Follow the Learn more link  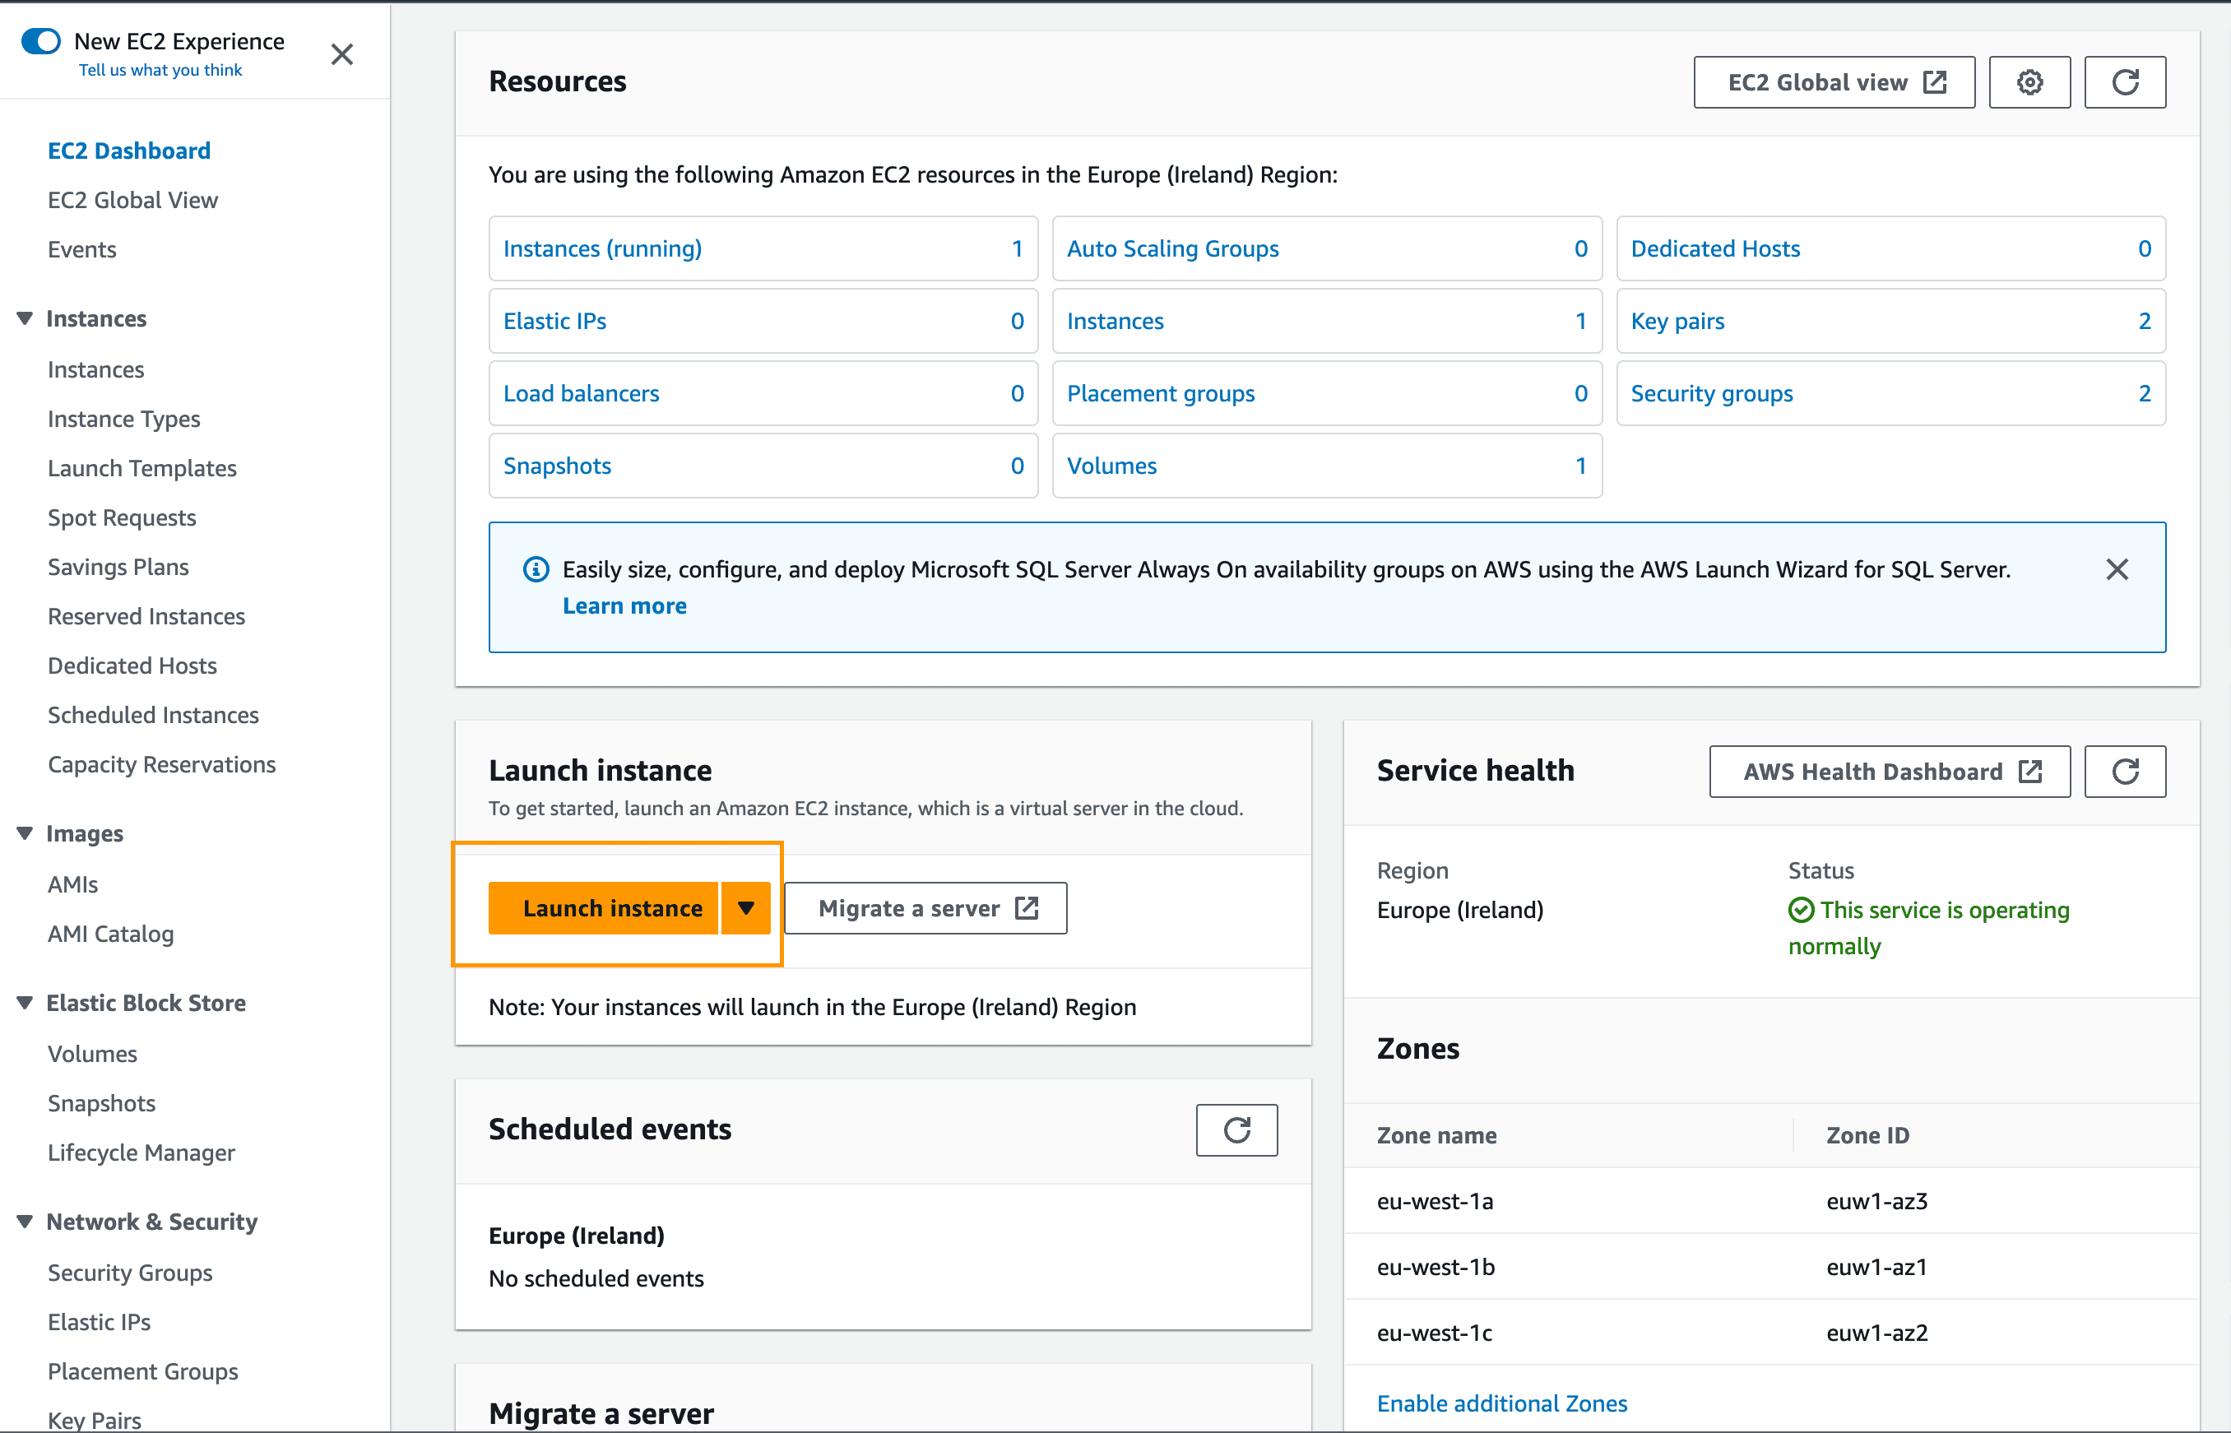click(624, 605)
